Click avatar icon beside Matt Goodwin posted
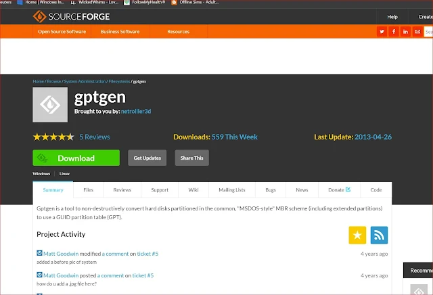Screen dimensions: 433x295 (x=39, y=275)
